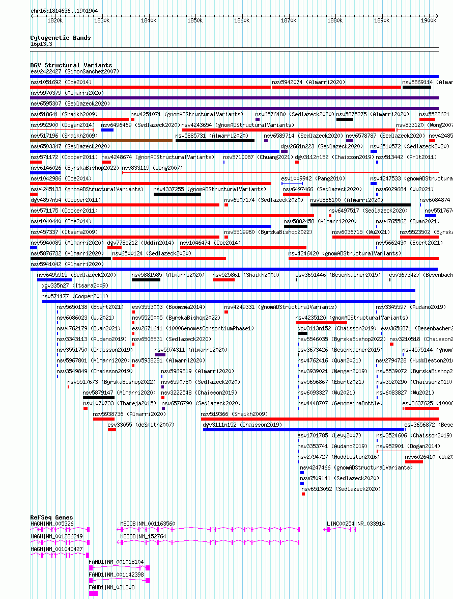Select variant label nsv6576480 (Sedlazeck2020)

click(295, 114)
